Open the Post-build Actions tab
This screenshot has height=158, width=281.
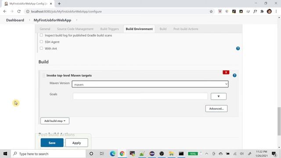point(186,29)
